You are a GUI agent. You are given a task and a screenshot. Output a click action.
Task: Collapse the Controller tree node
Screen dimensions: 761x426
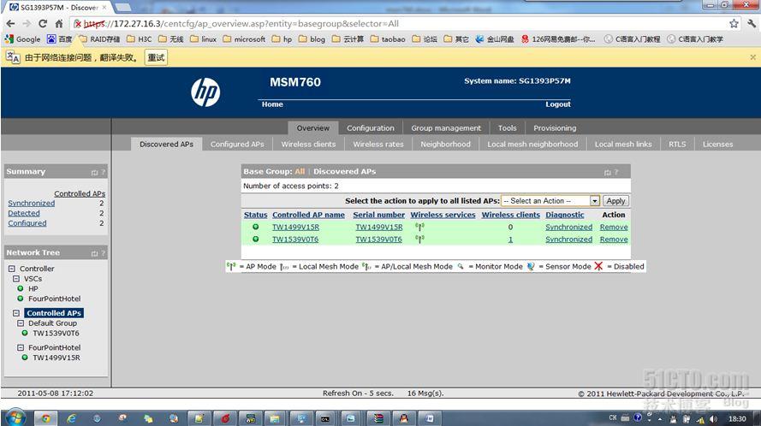(x=12, y=269)
